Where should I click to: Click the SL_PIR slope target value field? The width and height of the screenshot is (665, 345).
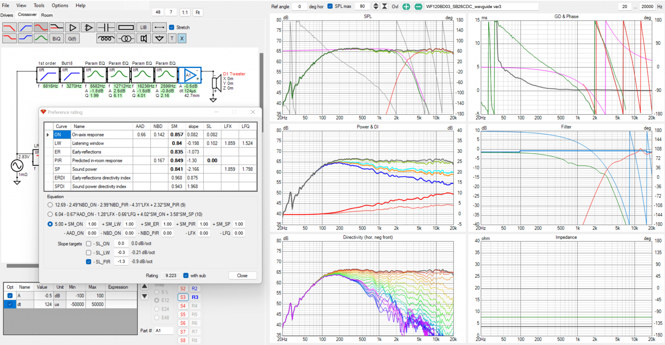(121, 262)
